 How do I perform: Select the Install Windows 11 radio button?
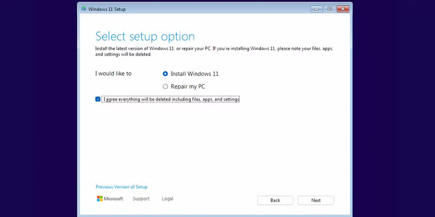point(165,74)
